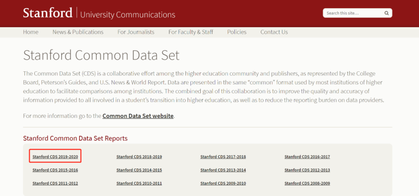Image resolution: width=419 pixels, height=196 pixels.
Task: Select Stanford CDS 2015-2016 link
Action: (55, 170)
